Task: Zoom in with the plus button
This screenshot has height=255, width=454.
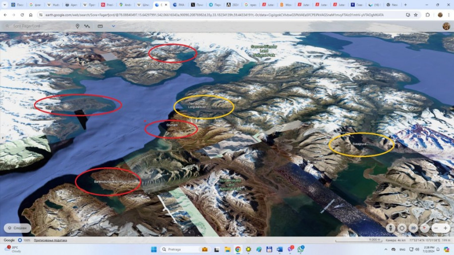Action: click(446, 228)
